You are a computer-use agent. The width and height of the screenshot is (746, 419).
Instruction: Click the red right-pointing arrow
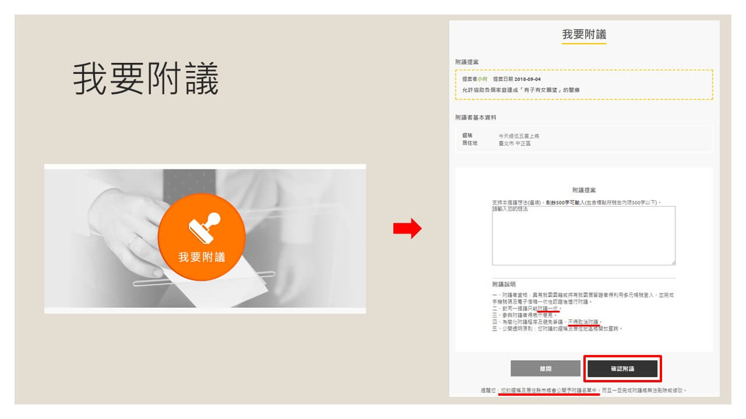(x=407, y=228)
